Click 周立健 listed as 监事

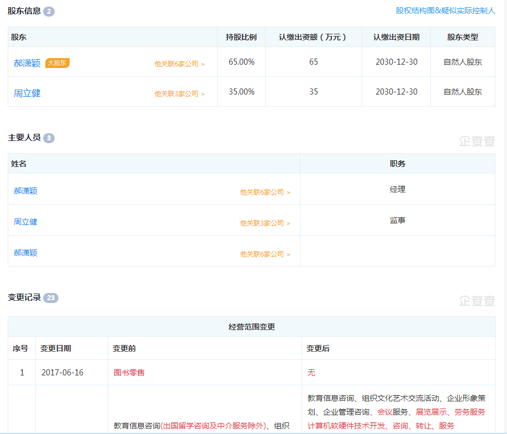click(x=25, y=219)
